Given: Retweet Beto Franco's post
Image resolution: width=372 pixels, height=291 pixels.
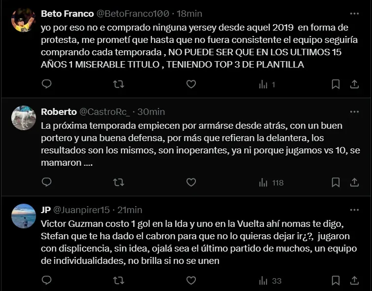Looking at the screenshot, I should point(118,84).
